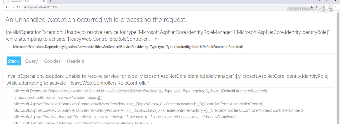
Task: Select the Stack tab
Action: pyautogui.click(x=13, y=61)
